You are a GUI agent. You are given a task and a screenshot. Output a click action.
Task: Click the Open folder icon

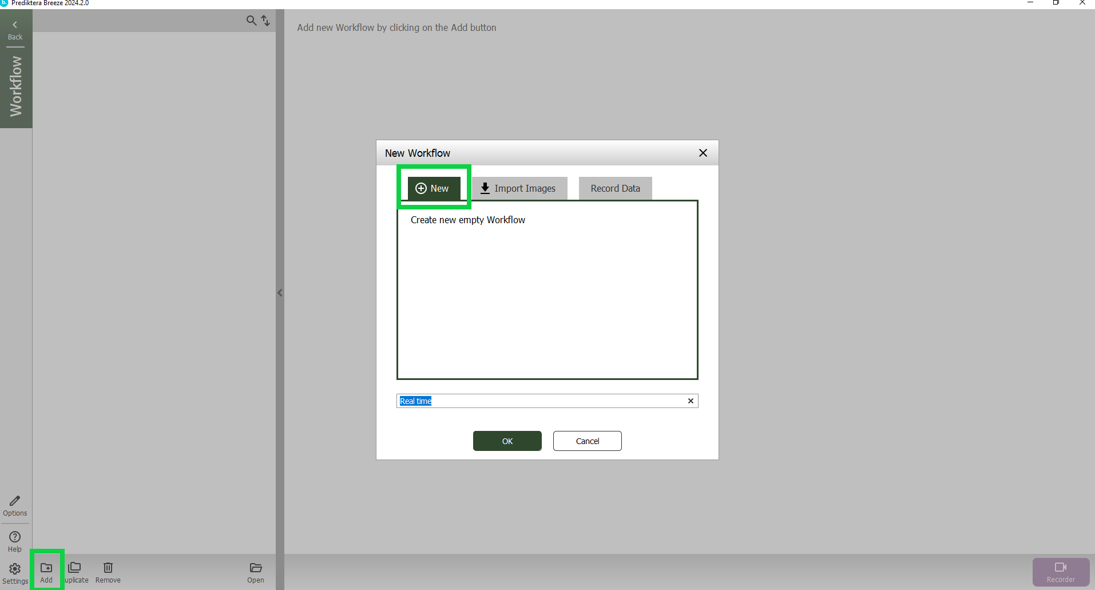[256, 568]
